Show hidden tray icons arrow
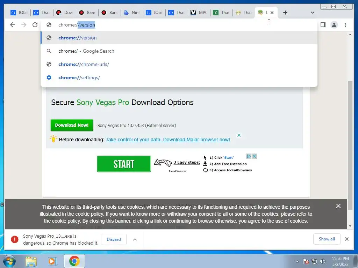358x268 pixels. coord(297,261)
